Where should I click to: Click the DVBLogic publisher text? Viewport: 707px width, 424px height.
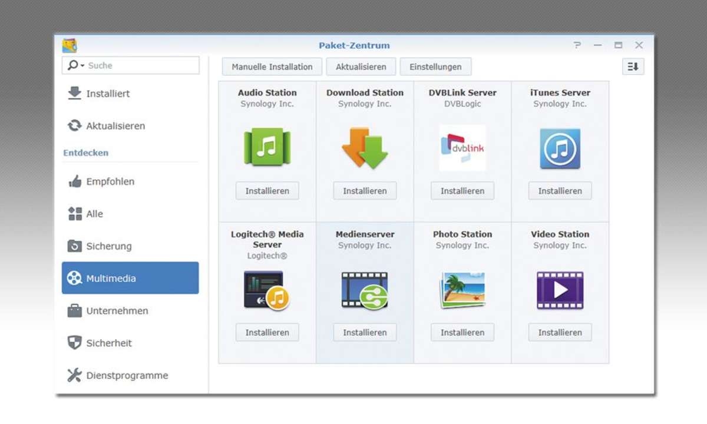point(462,104)
